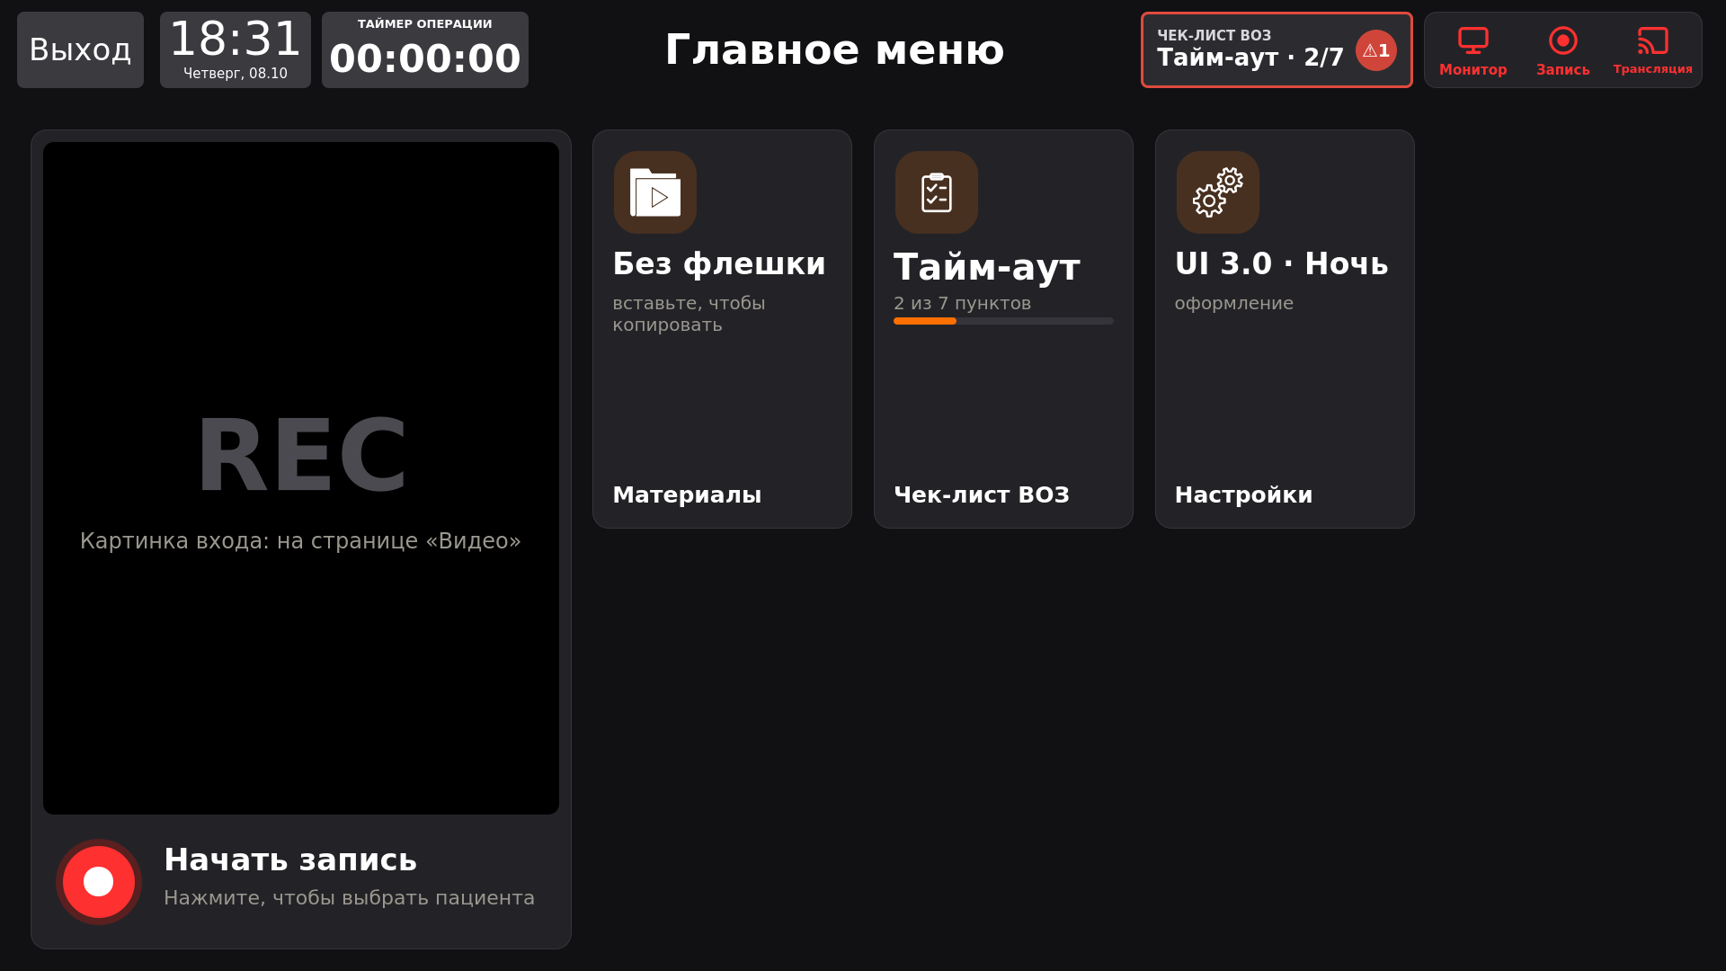Click the Начать запись label
Viewport: 1726px width, 971px height.
click(x=290, y=860)
